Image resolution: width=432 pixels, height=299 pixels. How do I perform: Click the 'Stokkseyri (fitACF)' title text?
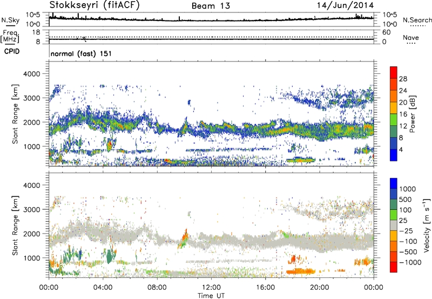pyautogui.click(x=94, y=5)
